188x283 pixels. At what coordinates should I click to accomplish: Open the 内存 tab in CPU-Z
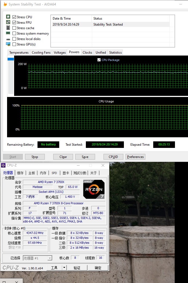pos(43,173)
